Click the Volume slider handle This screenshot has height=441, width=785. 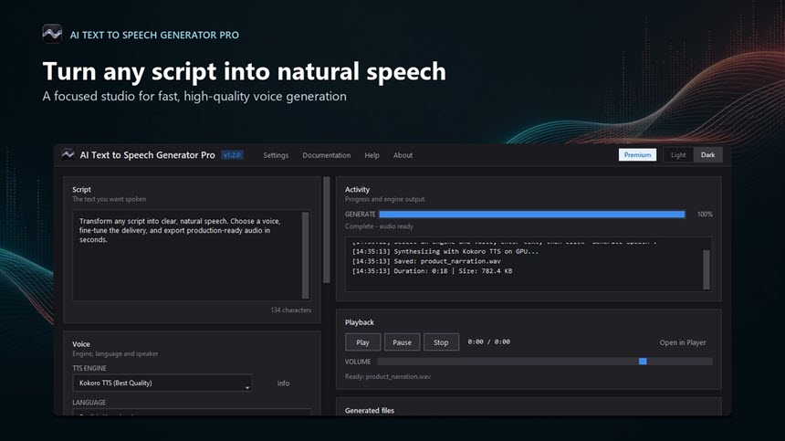coord(643,362)
